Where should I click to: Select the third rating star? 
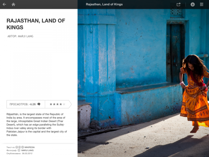click(57, 104)
